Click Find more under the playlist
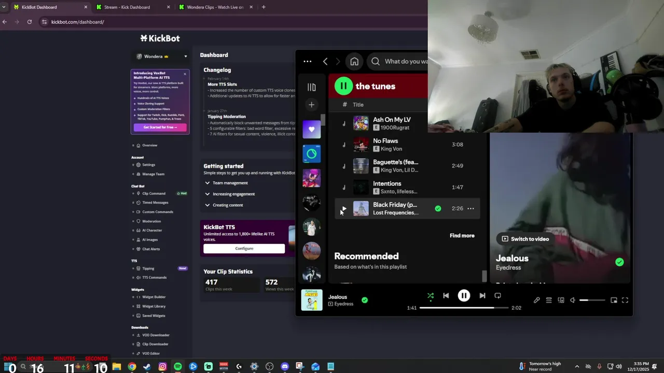 click(462, 236)
